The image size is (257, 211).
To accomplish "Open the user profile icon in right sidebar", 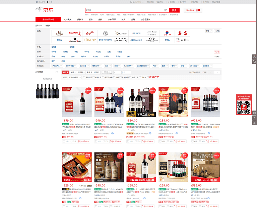I will point(255,56).
